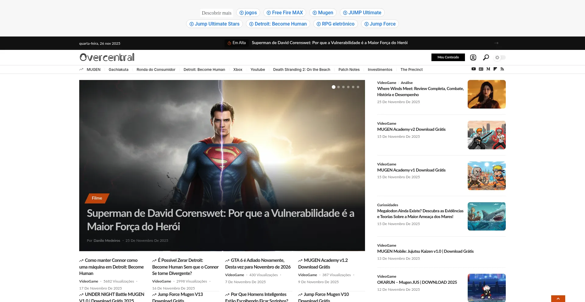The width and height of the screenshot is (585, 302).
Task: Open the RSS feed icon
Action: point(502,69)
